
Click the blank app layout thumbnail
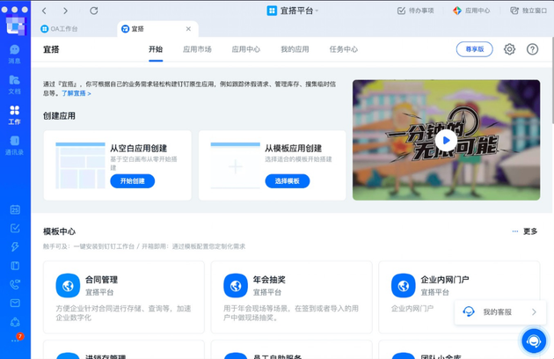pyautogui.click(x=80, y=165)
